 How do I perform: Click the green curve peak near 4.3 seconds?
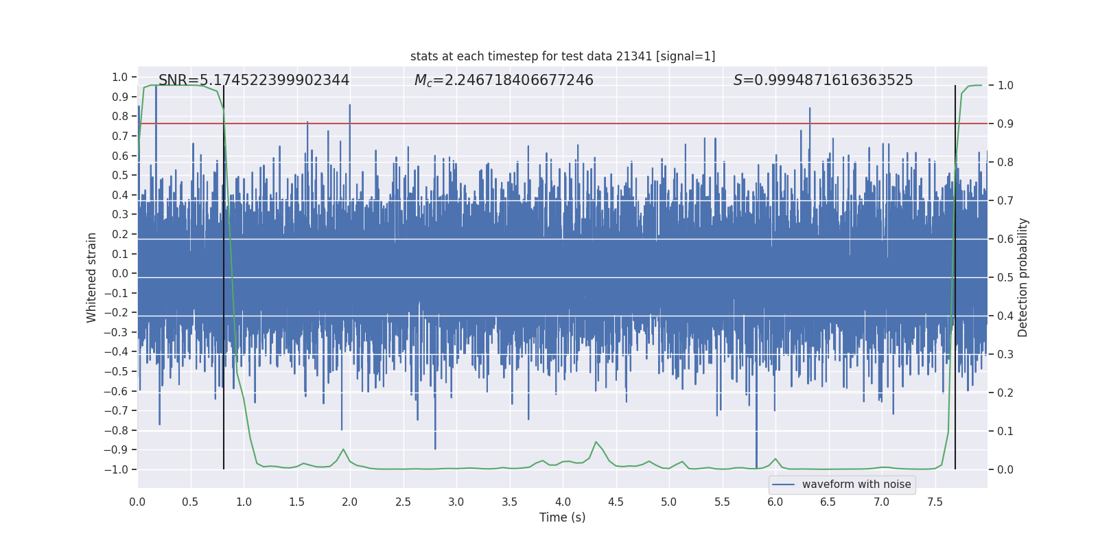point(596,442)
